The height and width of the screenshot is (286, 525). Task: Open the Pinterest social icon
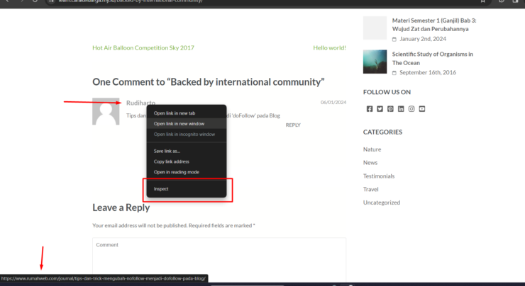click(390, 109)
